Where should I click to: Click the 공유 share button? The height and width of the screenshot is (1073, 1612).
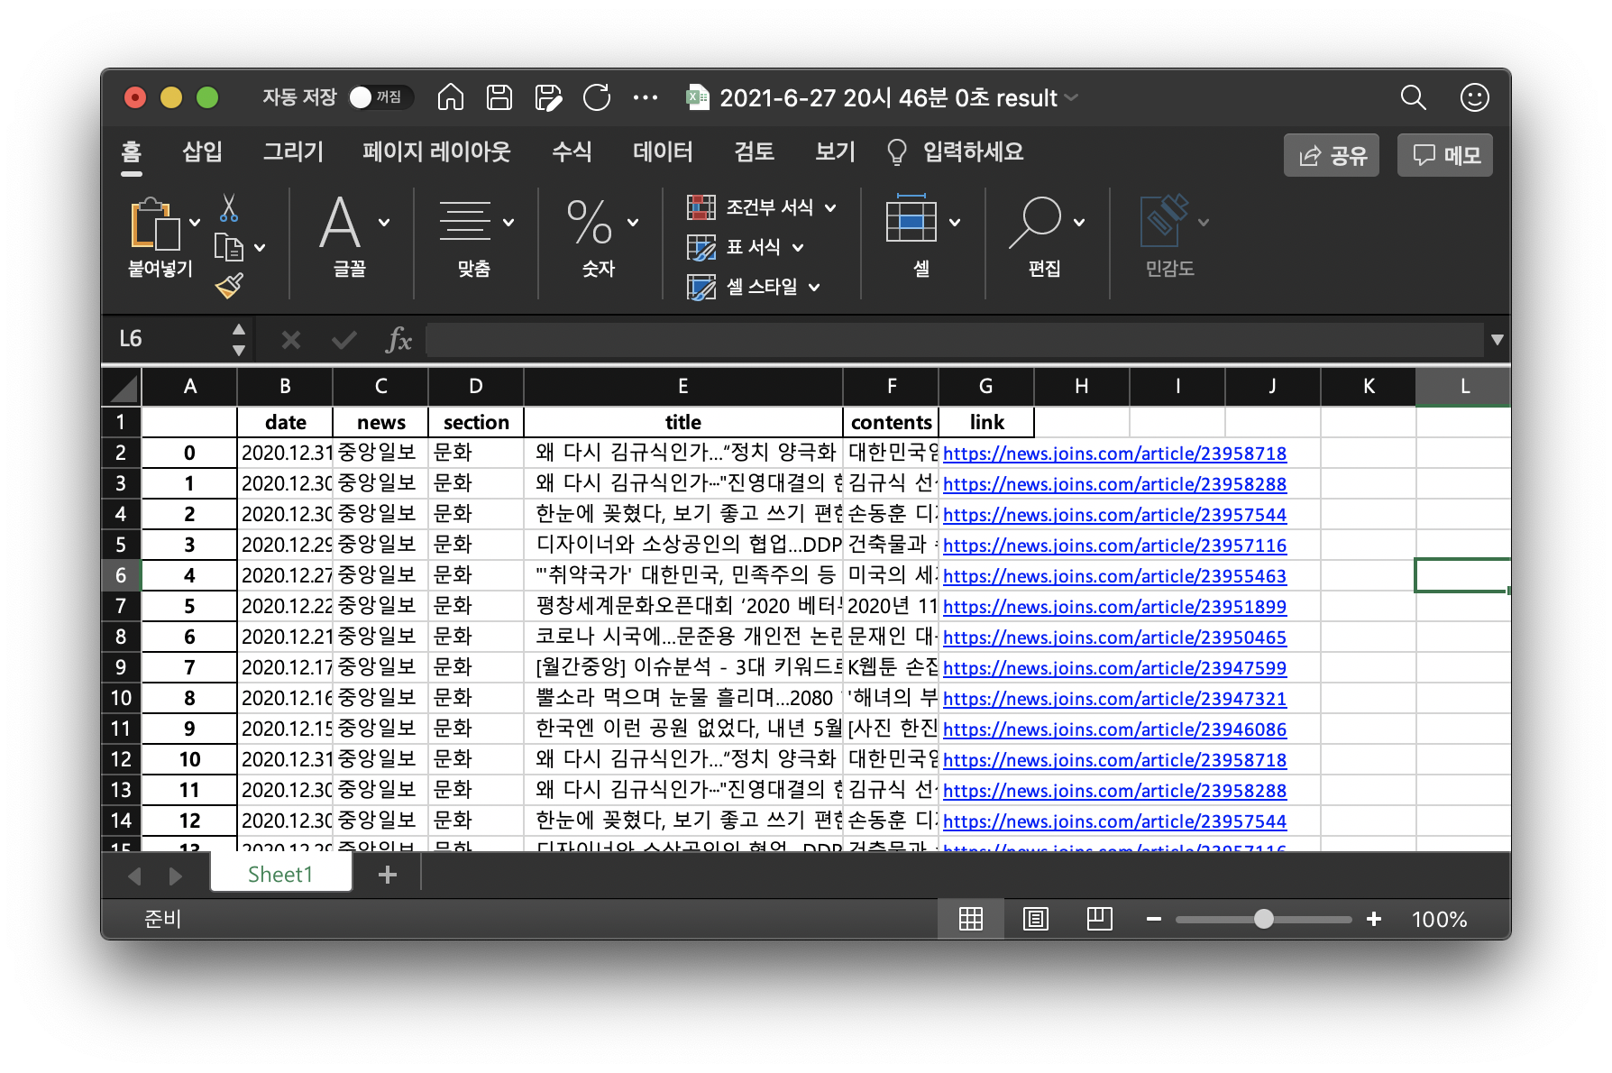[x=1332, y=155]
